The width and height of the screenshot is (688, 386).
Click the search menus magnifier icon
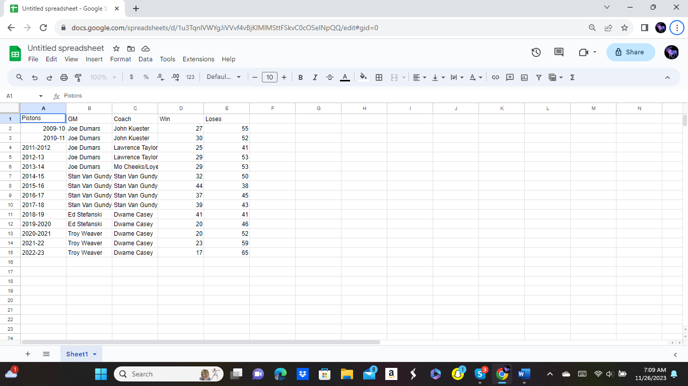pyautogui.click(x=20, y=77)
